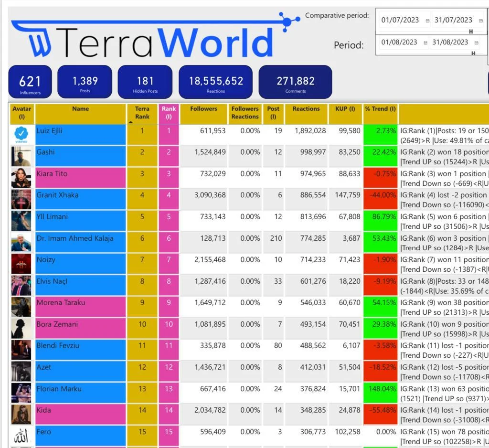Image resolution: width=489 pixels, height=448 pixels.
Task: Select the name cell Noizy
Action: click(80, 264)
